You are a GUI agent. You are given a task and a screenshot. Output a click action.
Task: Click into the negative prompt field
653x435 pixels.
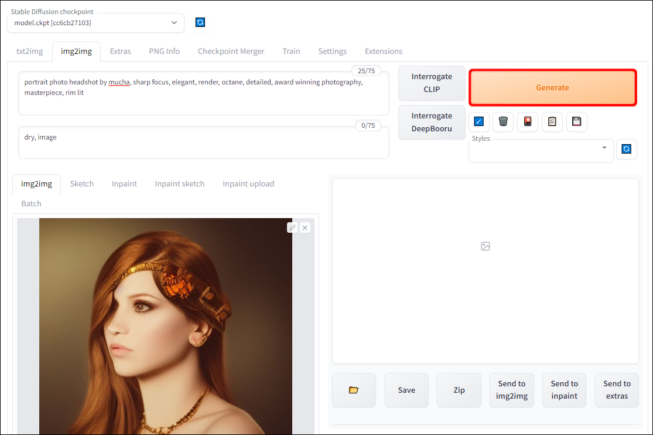(204, 142)
